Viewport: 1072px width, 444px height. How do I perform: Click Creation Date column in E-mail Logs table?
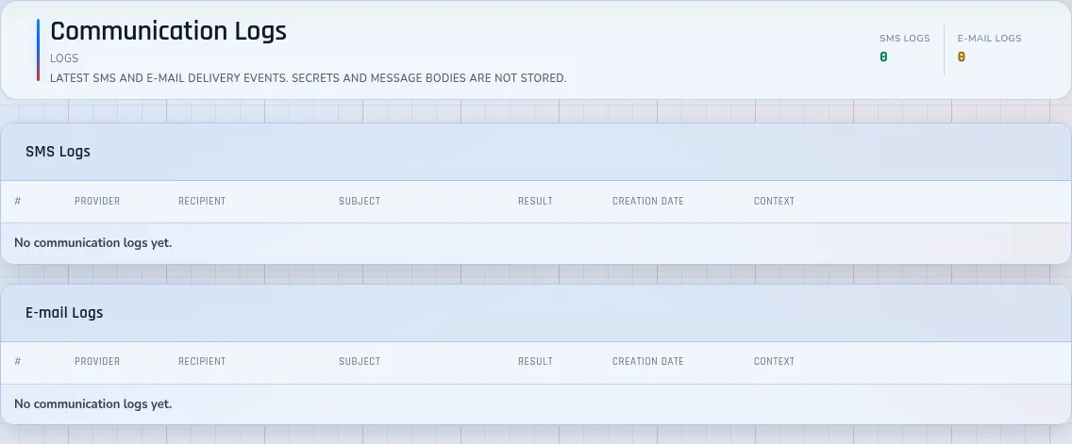coord(648,361)
